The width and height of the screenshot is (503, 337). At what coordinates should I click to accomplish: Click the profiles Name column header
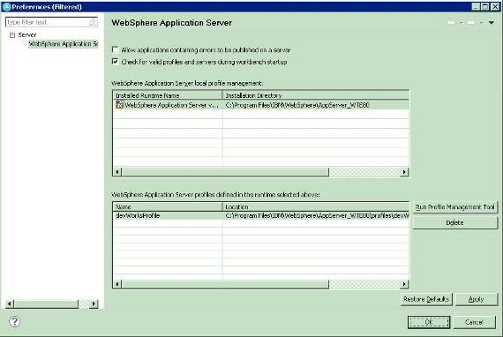pyautogui.click(x=167, y=206)
